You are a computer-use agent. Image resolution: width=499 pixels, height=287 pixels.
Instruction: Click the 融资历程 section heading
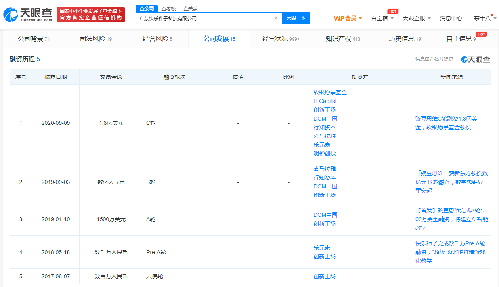point(25,59)
